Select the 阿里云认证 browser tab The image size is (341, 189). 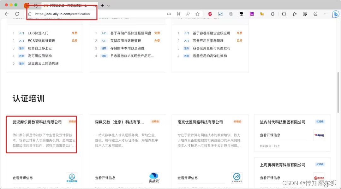(69, 6)
